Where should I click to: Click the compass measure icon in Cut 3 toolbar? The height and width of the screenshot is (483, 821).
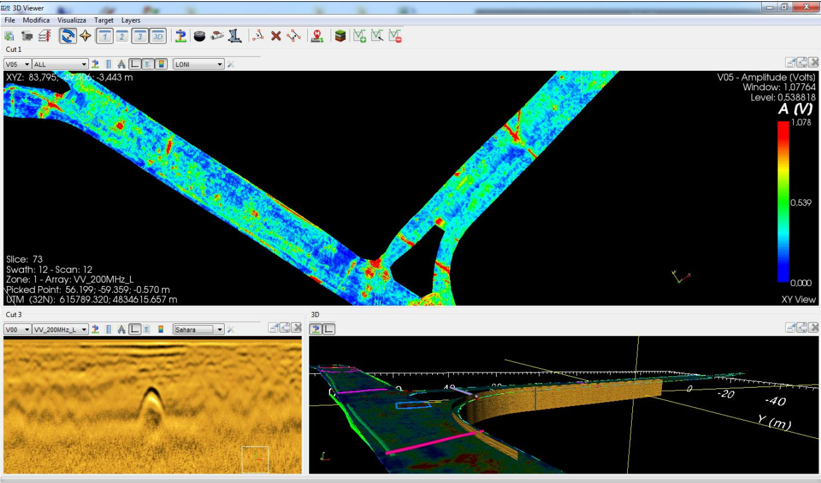122,330
